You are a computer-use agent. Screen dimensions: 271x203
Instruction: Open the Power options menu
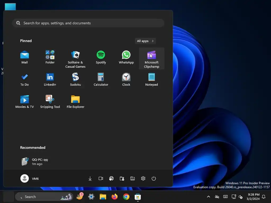pos(154,178)
